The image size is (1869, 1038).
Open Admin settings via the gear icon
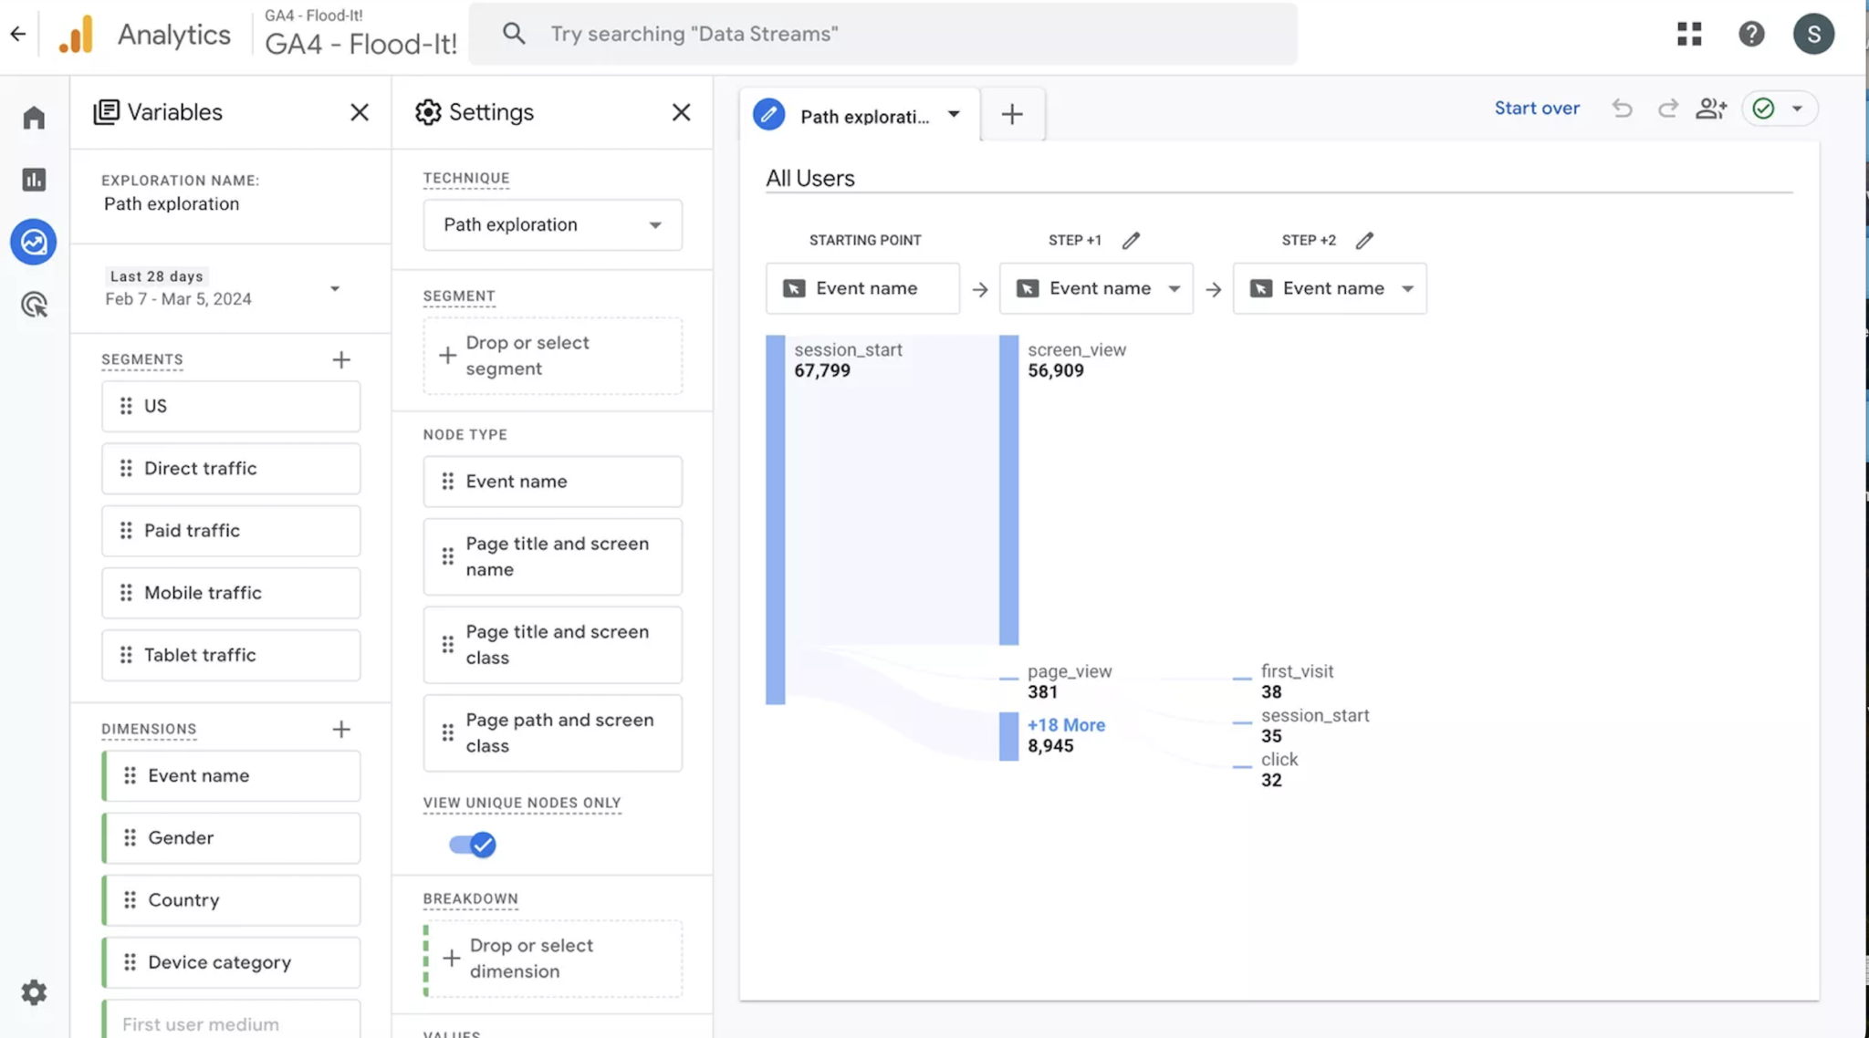click(x=33, y=992)
